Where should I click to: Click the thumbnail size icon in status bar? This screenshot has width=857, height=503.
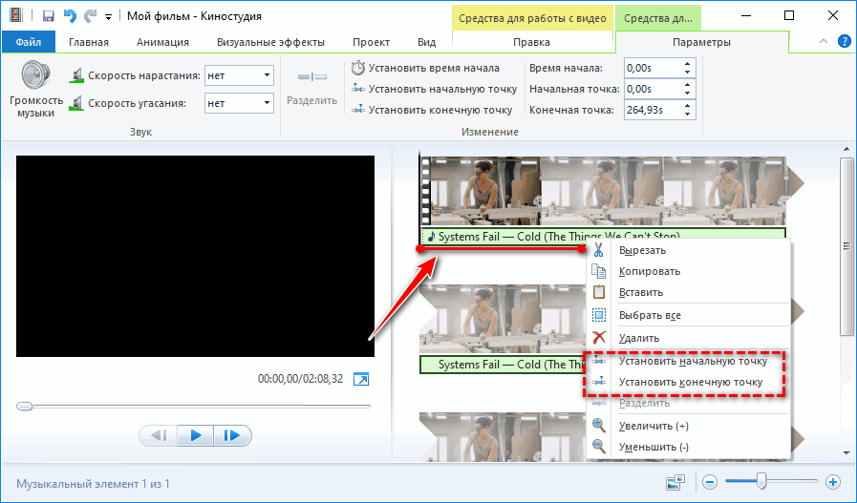pyautogui.click(x=675, y=483)
